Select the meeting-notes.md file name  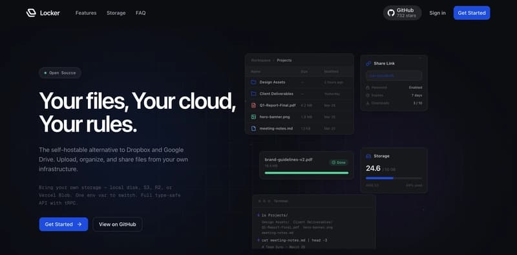[276, 129]
